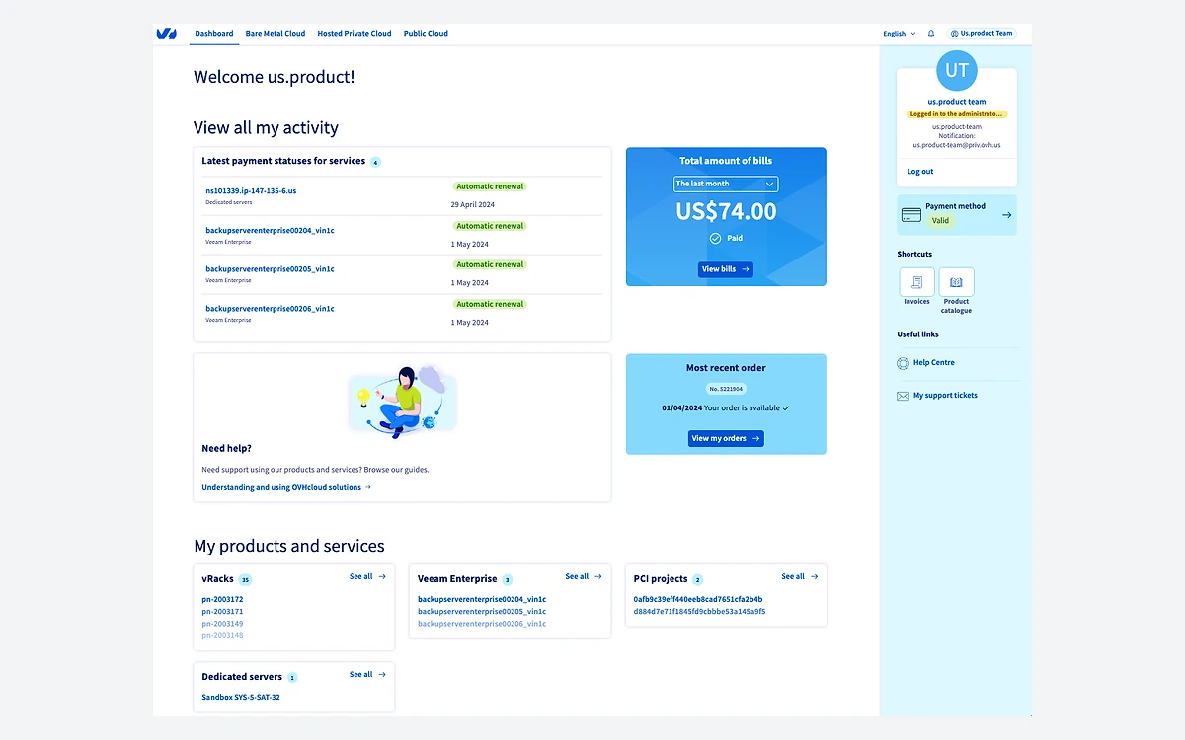Click See all in PCI projects card
The image size is (1185, 740).
tap(800, 576)
